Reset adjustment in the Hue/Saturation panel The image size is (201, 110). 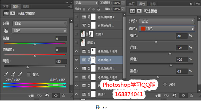pyautogui.click(x=47, y=96)
